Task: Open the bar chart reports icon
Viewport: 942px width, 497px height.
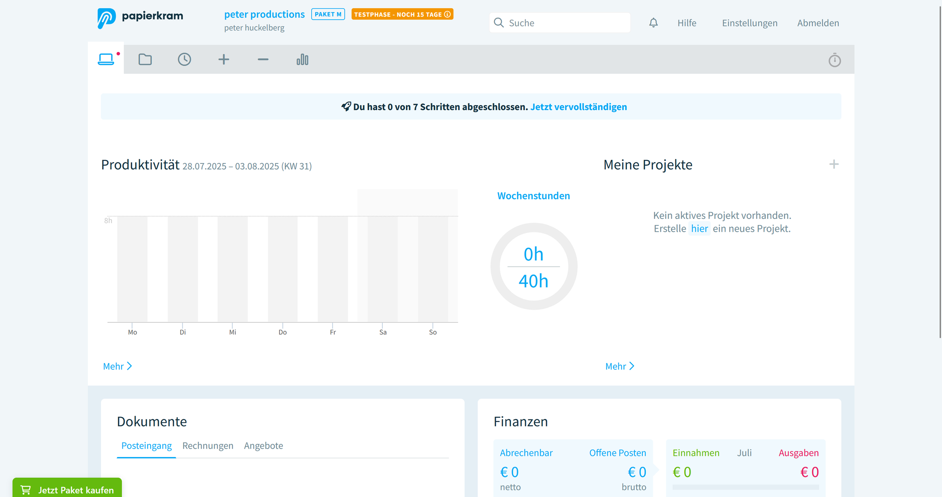Action: 302,60
